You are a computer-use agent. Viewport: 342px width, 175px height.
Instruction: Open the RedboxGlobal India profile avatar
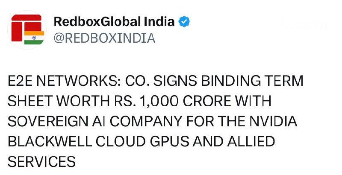[27, 30]
